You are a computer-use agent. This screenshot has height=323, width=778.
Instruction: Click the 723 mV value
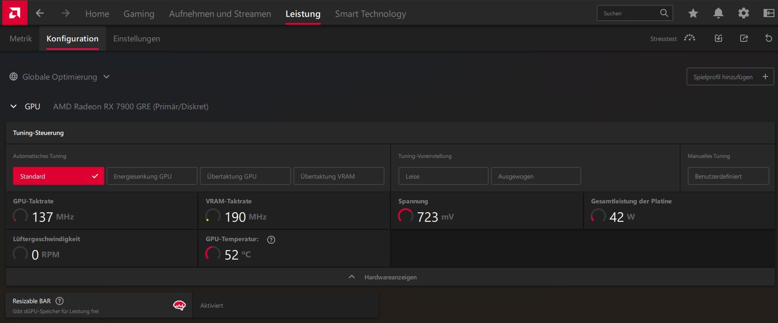(435, 217)
